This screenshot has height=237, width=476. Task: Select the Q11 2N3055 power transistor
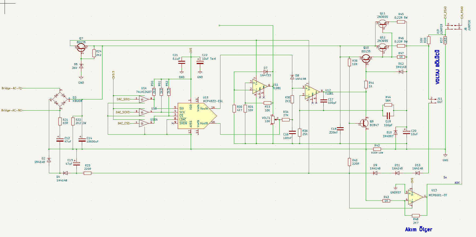(382, 24)
